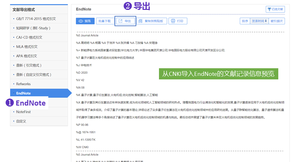Screen dimensions: 293x162
Task: Click the eye icon in 预览 button
Action: (x=81, y=21)
